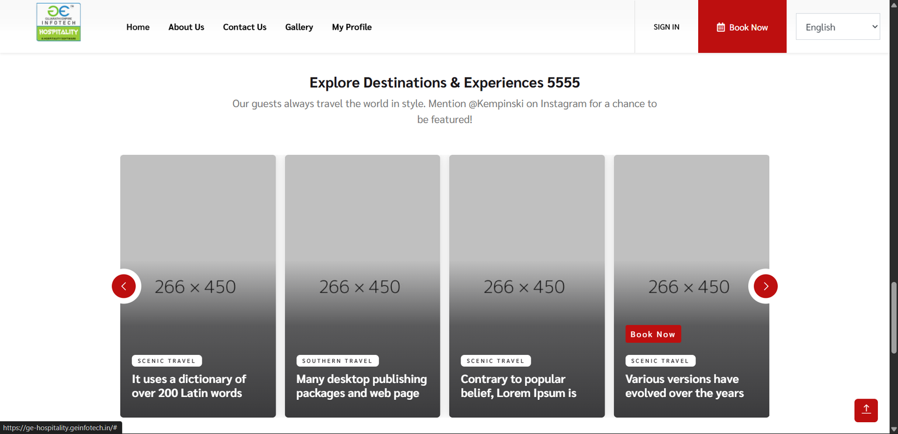
Task: Go to the Home menu item
Action: click(138, 27)
